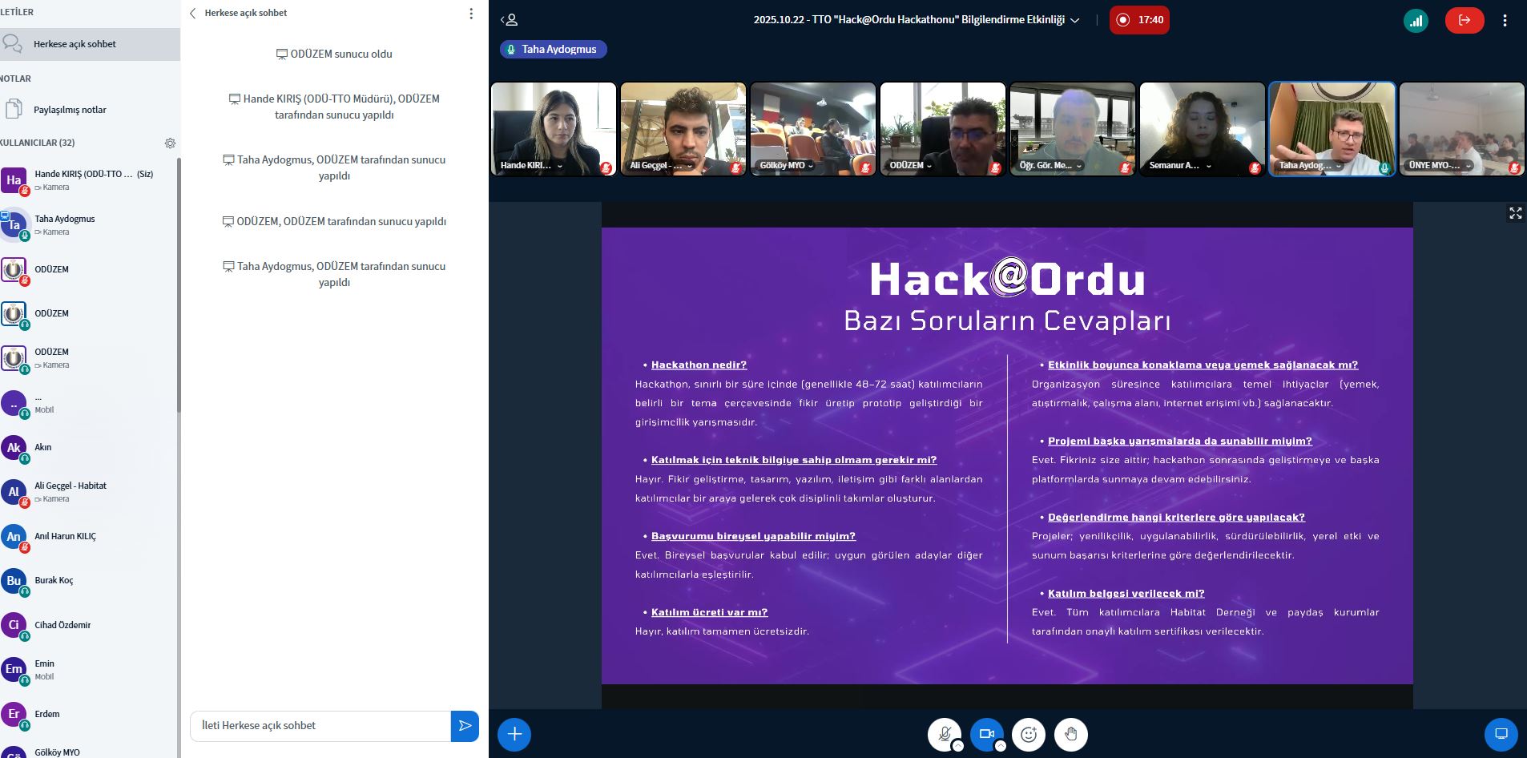Open the options three-dot menu at top right
The width and height of the screenshot is (1527, 758).
coord(1505,20)
